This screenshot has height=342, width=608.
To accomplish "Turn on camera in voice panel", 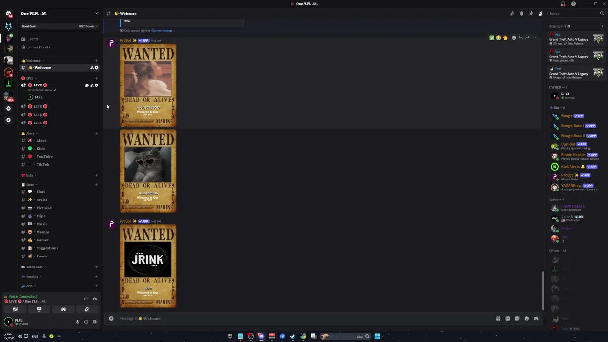I will 15,309.
